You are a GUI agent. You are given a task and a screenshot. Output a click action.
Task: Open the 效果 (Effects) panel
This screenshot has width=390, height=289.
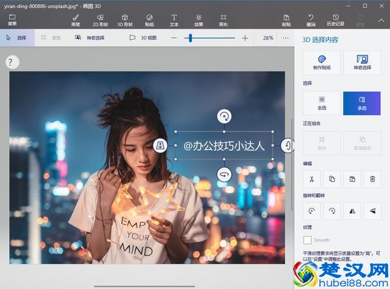(x=199, y=20)
